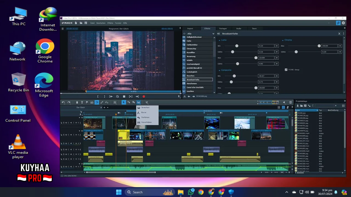Select the link objects chain icon
This screenshot has height=197, width=351.
(102, 102)
